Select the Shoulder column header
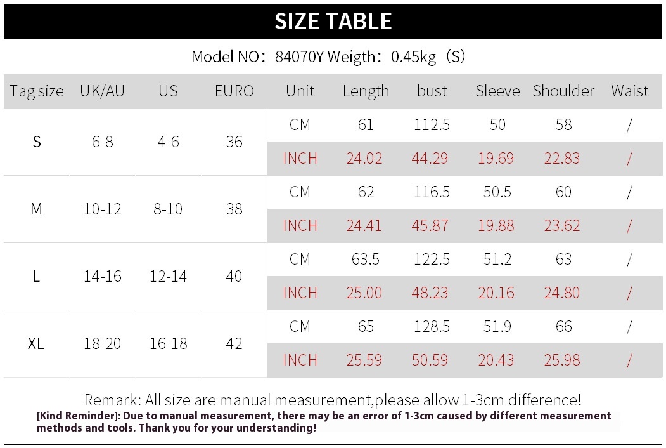Screen dimensions: 666x448 point(563,91)
